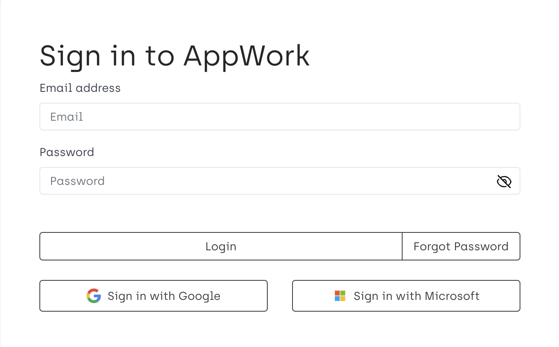Click the Sign in with Microsoft option
The image size is (559, 347).
[406, 296]
